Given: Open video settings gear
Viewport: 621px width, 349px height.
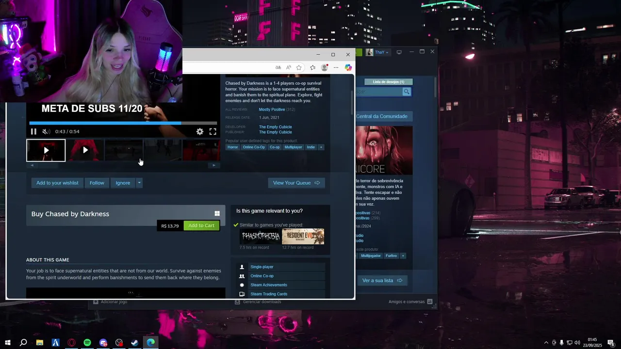Looking at the screenshot, I should 200,131.
